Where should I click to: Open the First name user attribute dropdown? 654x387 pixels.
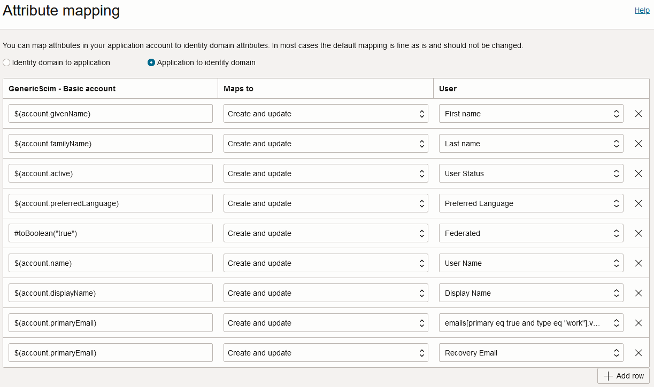[531, 114]
